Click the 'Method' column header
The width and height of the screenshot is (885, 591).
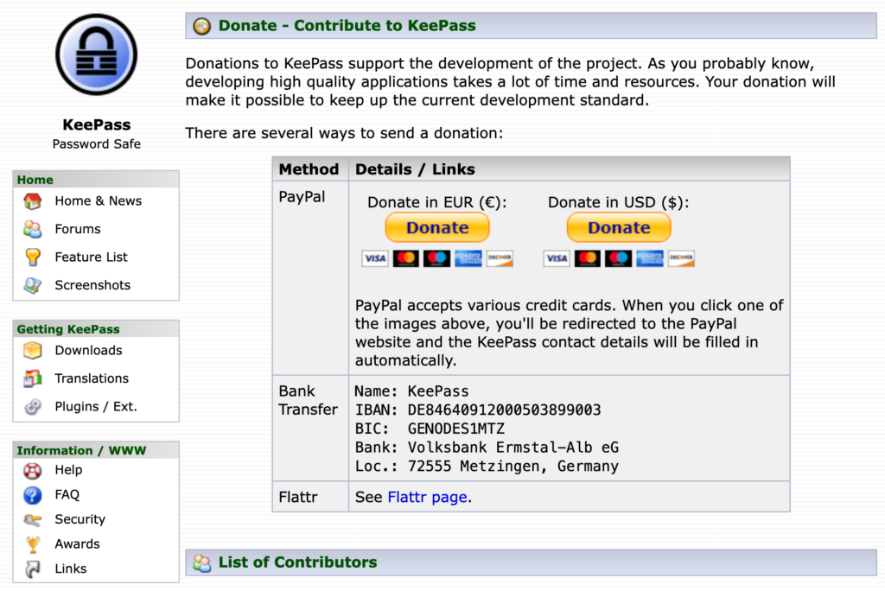coord(309,170)
